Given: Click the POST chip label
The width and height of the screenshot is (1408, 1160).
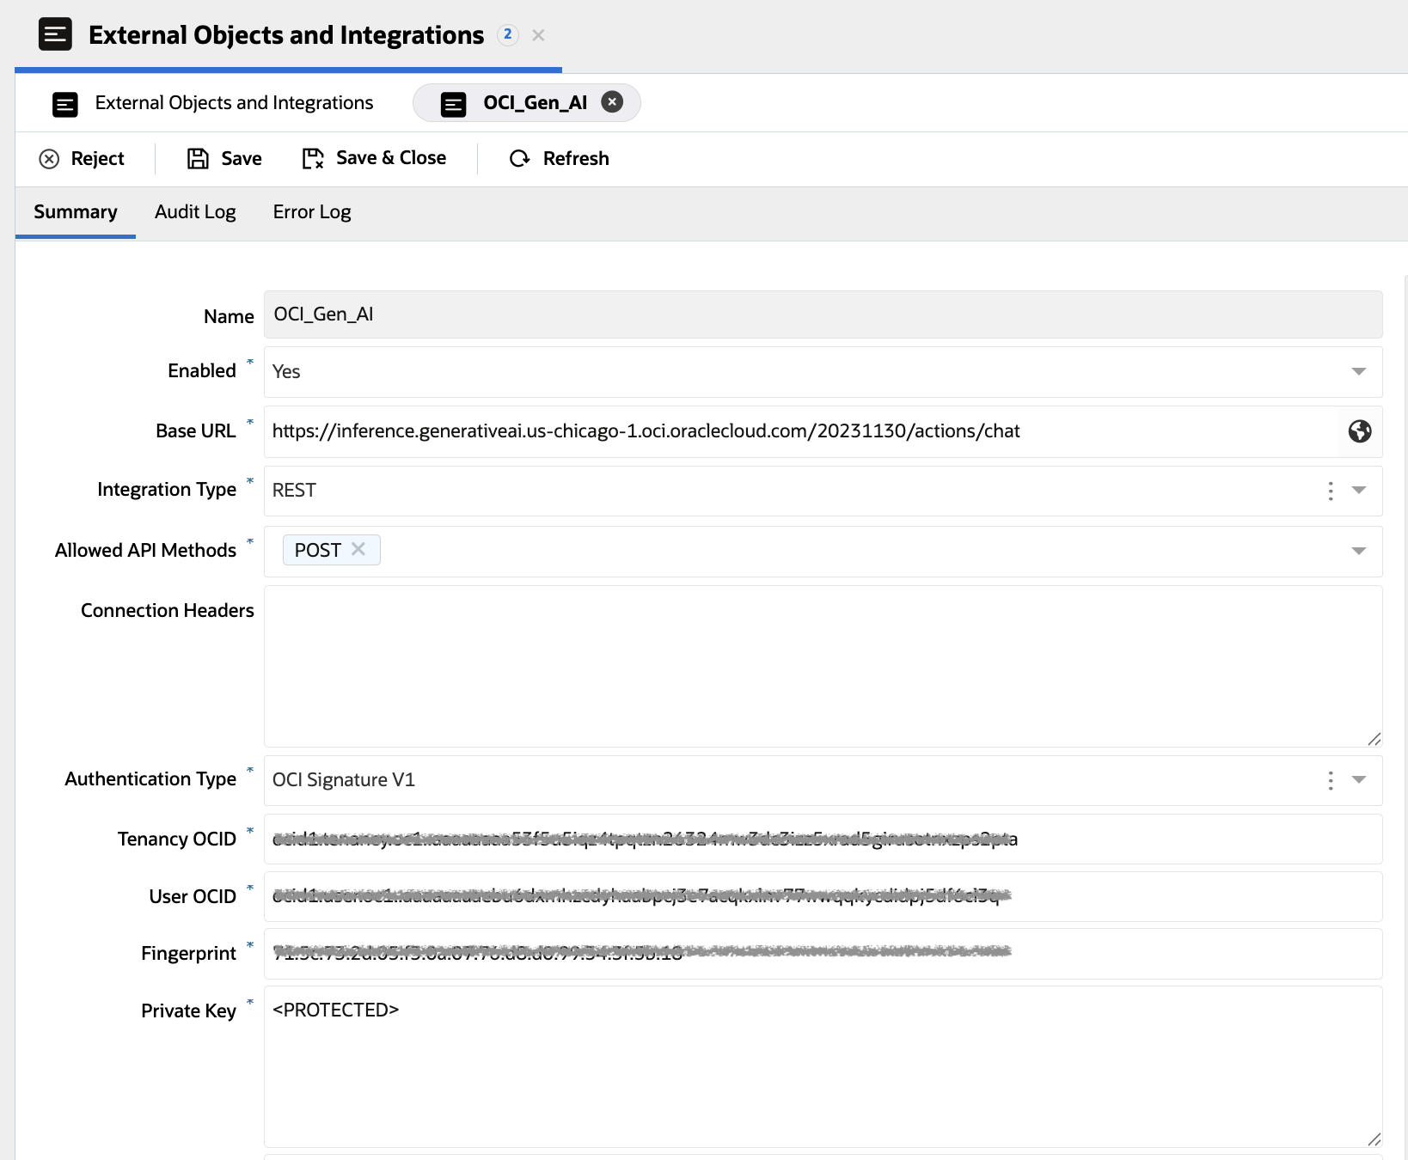Looking at the screenshot, I should [x=317, y=551].
